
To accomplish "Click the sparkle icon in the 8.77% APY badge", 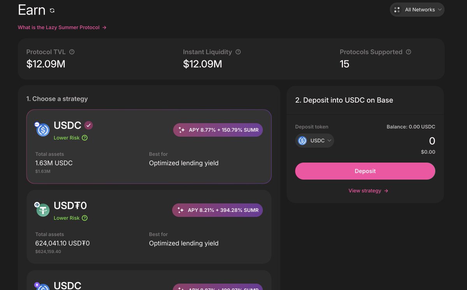I will coord(181,130).
